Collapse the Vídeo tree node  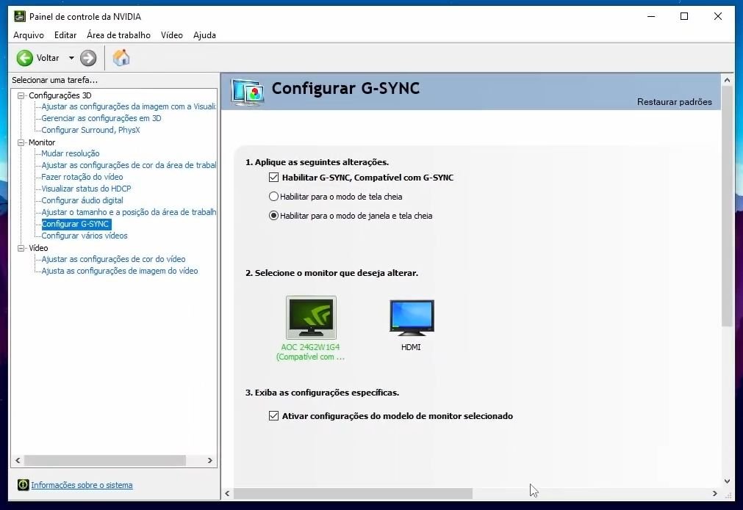21,248
